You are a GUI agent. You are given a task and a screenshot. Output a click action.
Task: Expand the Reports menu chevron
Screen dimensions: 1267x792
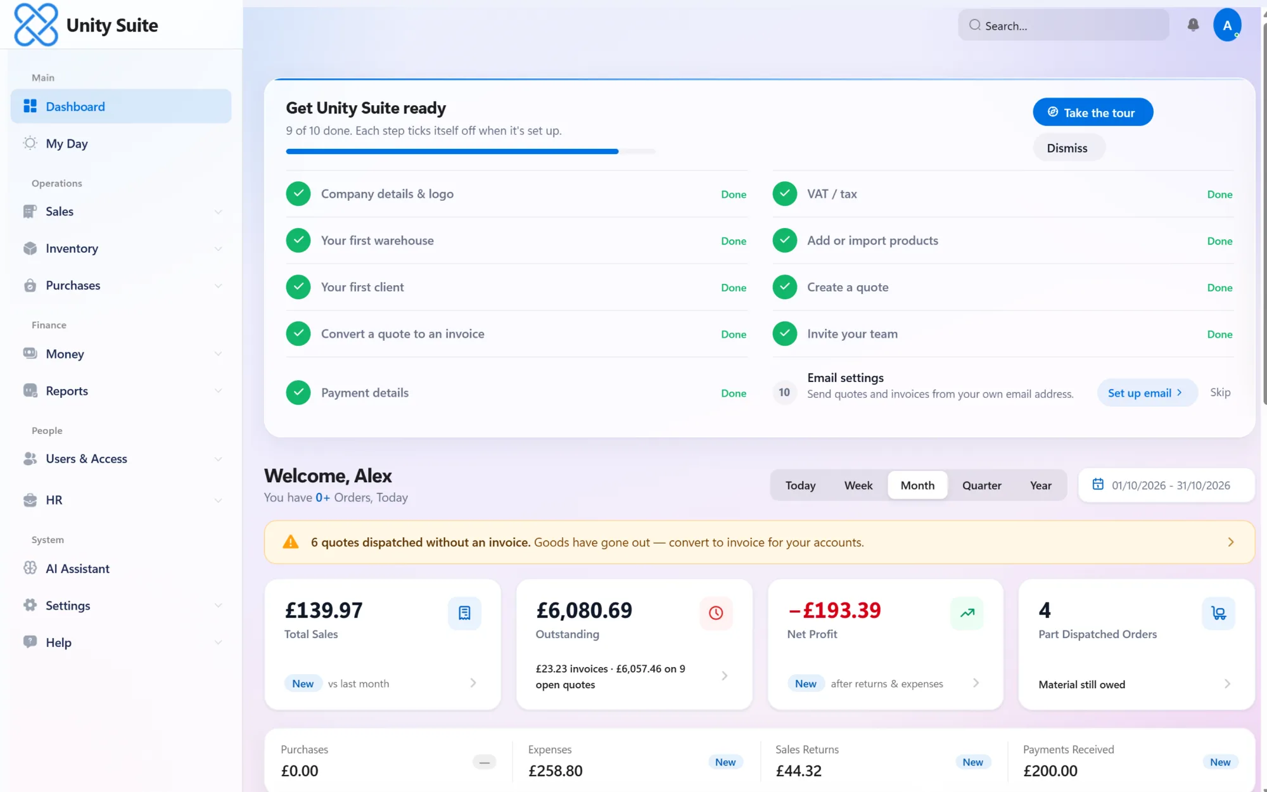pyautogui.click(x=218, y=391)
